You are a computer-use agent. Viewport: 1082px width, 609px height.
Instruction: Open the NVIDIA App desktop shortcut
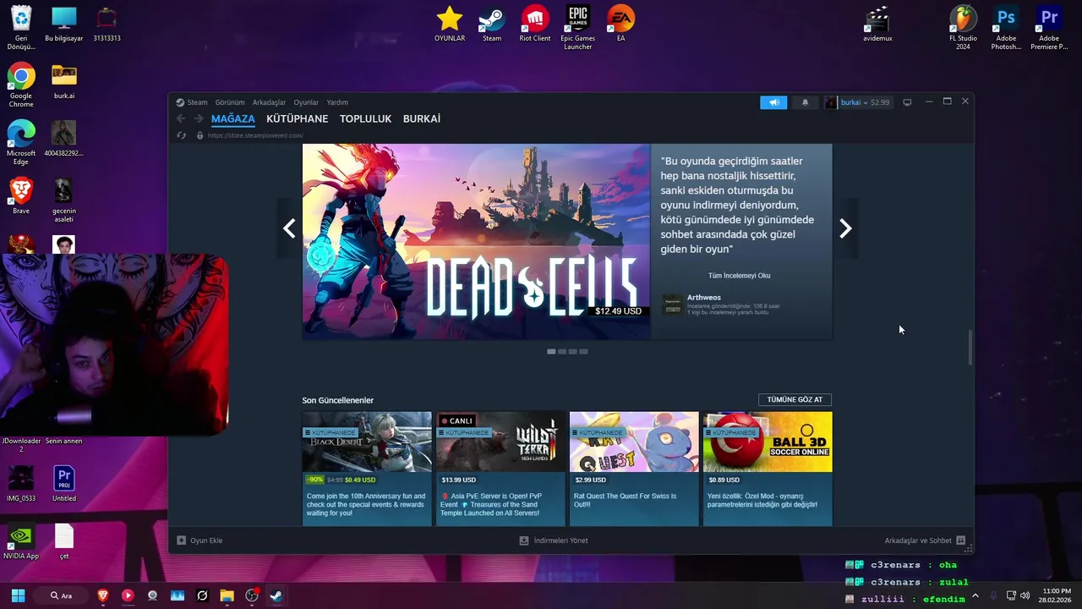(21, 541)
